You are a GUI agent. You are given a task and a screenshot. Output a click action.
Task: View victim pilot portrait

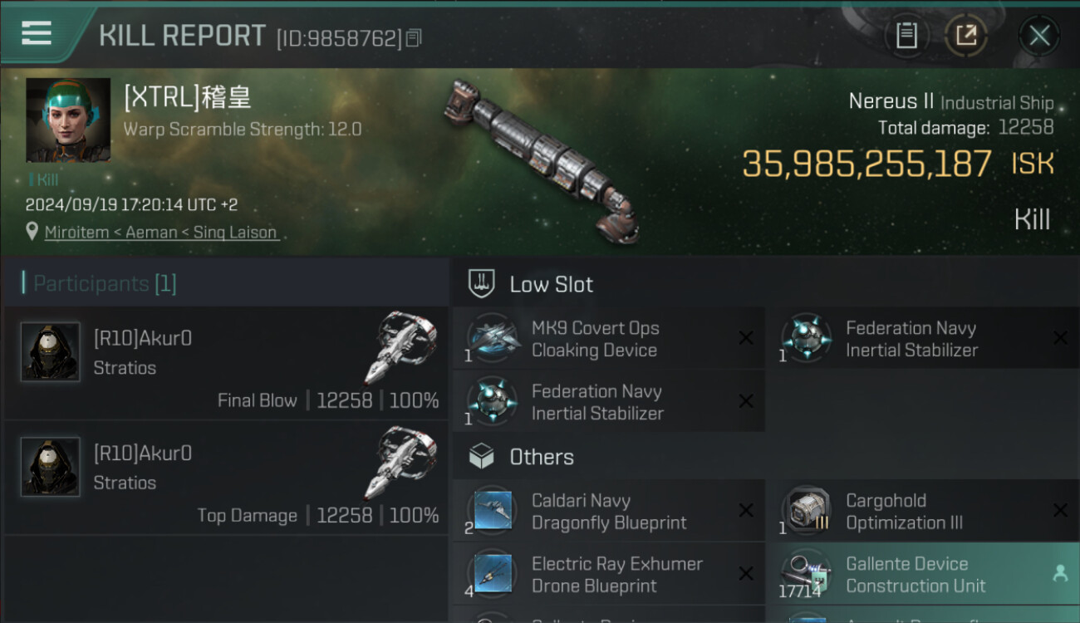point(68,120)
